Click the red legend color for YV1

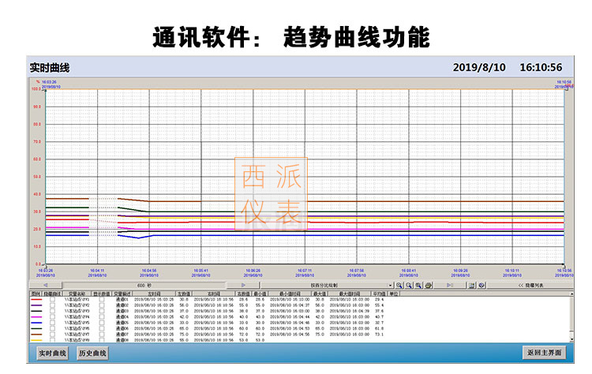(x=36, y=300)
